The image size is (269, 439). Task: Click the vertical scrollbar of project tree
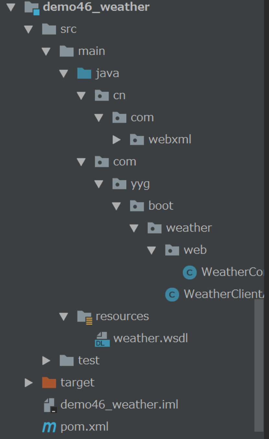pos(259,365)
